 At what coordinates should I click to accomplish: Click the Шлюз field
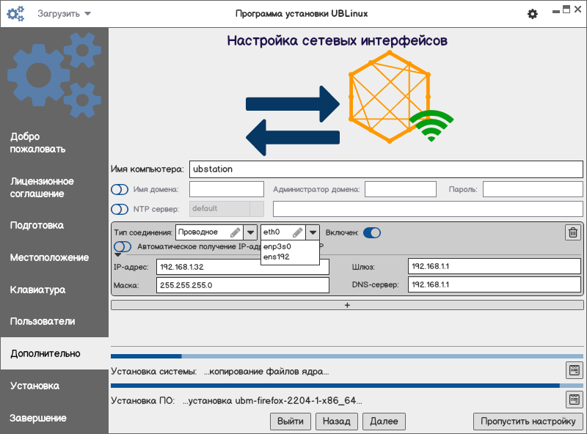(x=495, y=266)
